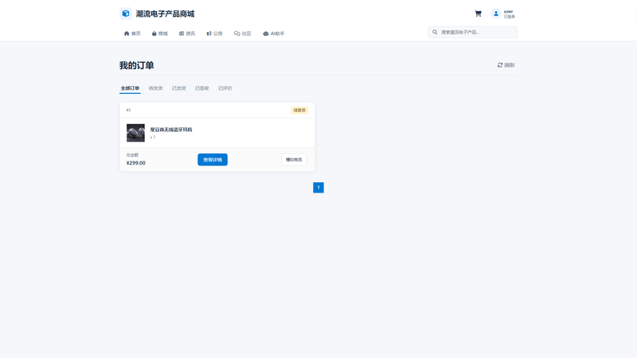Image resolution: width=637 pixels, height=358 pixels.
Task: Open the 社区 community nav item
Action: click(x=243, y=33)
